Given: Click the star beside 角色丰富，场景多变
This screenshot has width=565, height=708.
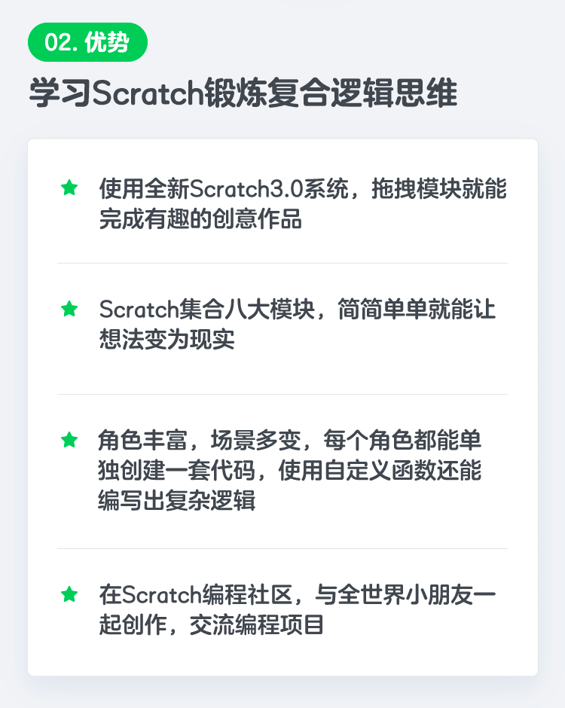Looking at the screenshot, I should click(x=69, y=439).
